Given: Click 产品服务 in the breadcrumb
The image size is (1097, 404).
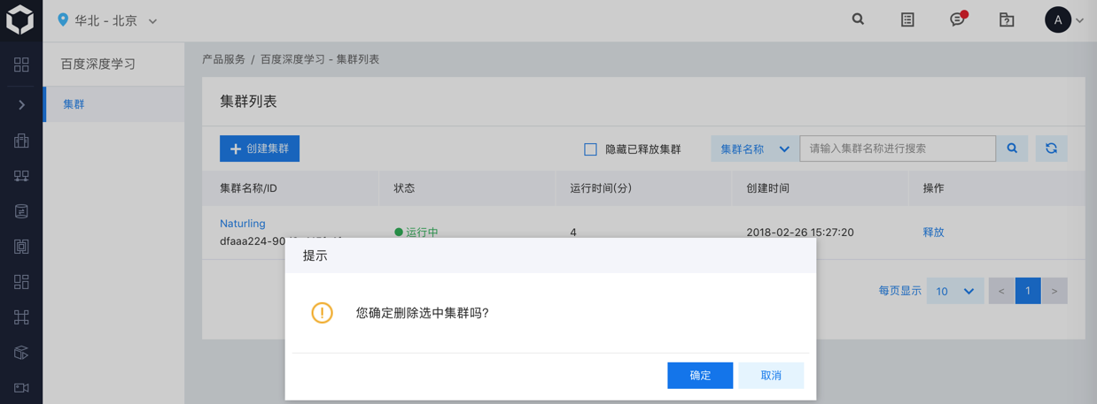Looking at the screenshot, I should click(x=223, y=59).
